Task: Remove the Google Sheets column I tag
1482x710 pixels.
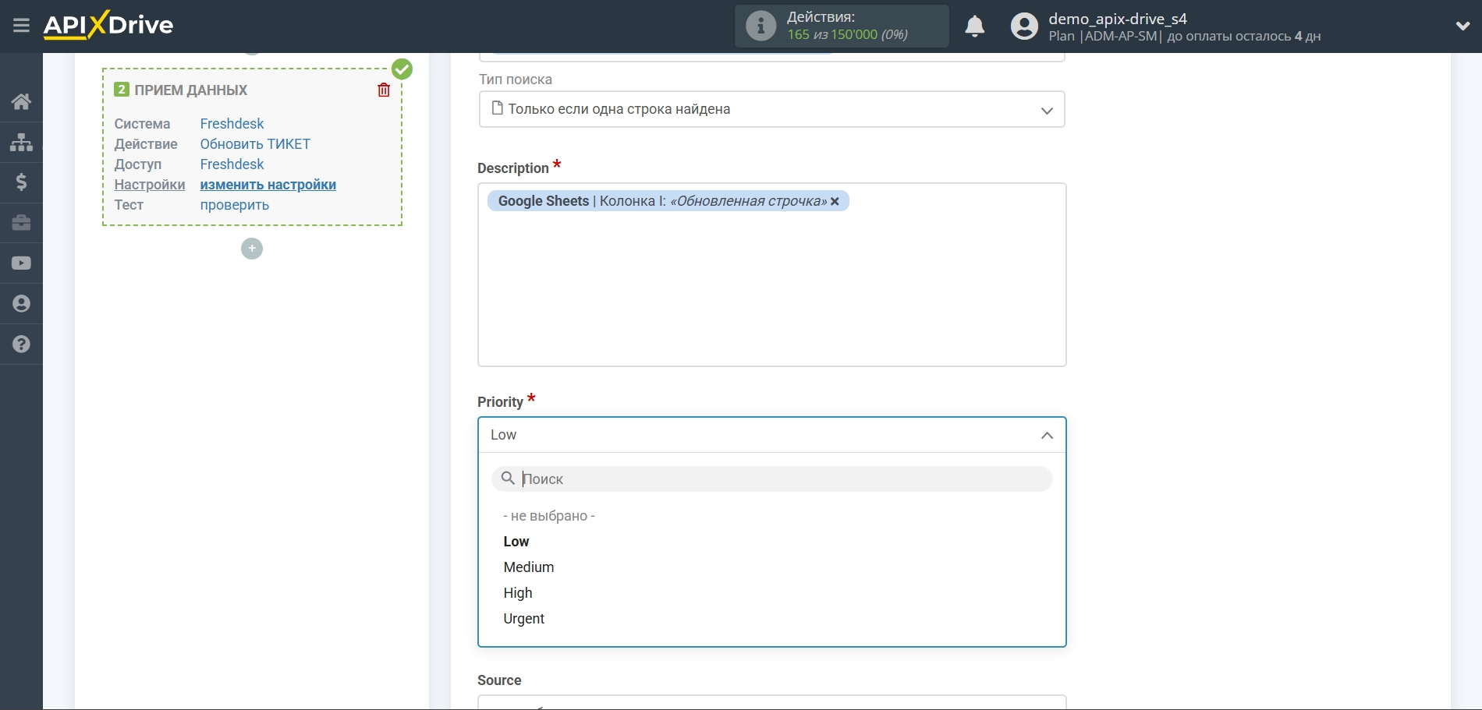Action: click(x=835, y=201)
